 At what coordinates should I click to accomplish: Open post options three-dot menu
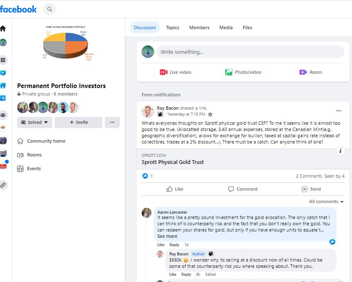(x=339, y=111)
